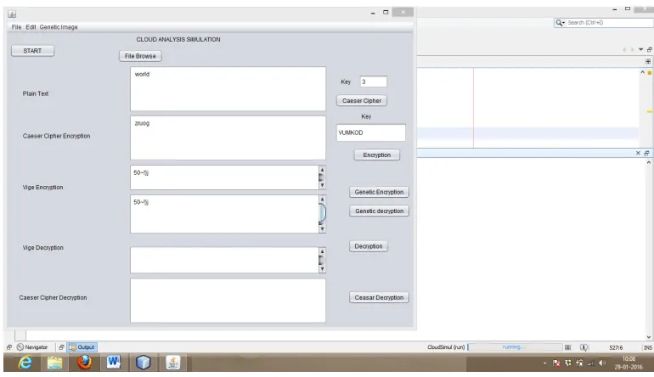The width and height of the screenshot is (654, 377).
Task: Click the INS insert mode indicator
Action: 647,347
